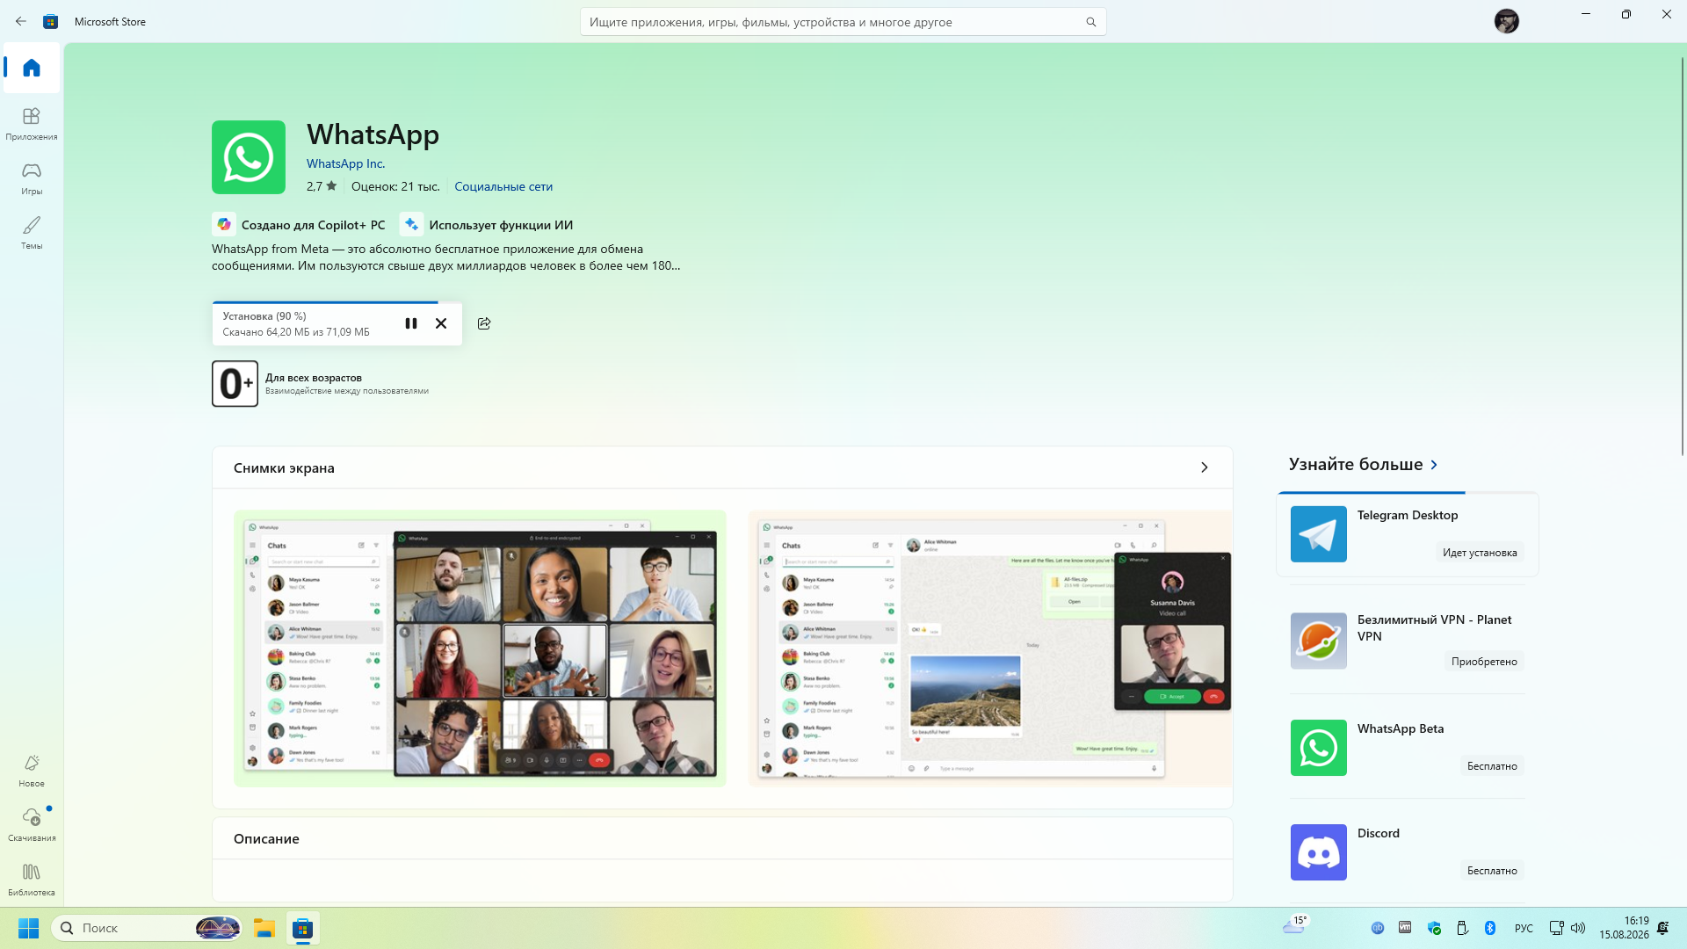Open the Приложения section

(32, 124)
